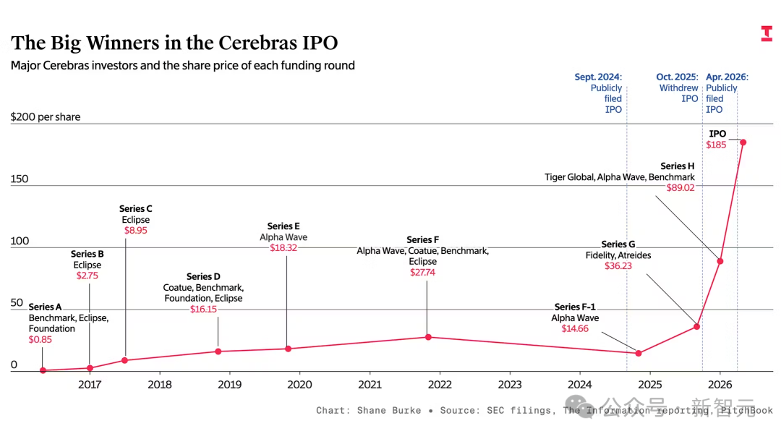Viewport: 781px width, 439px height.
Task: Select the Series A data point
Action: [43, 370]
